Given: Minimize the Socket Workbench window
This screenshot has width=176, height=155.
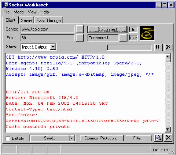Looking at the screenshot, I should coord(158,5).
